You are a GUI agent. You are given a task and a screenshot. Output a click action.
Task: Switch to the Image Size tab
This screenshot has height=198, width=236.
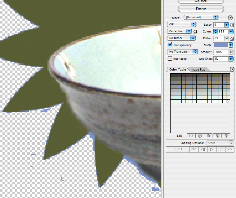[198, 70]
